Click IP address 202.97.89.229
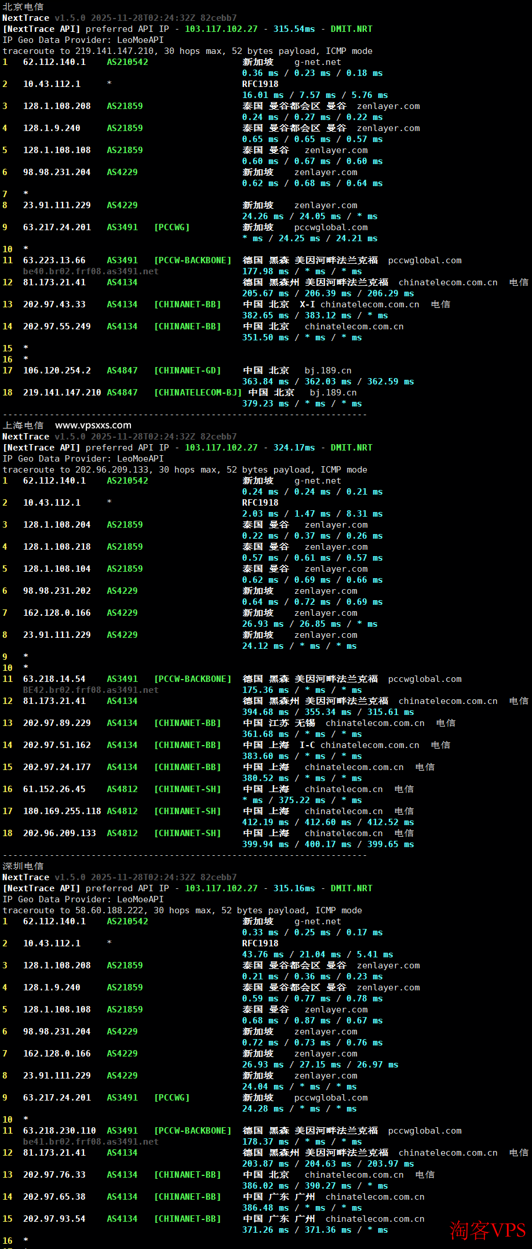 (x=57, y=723)
